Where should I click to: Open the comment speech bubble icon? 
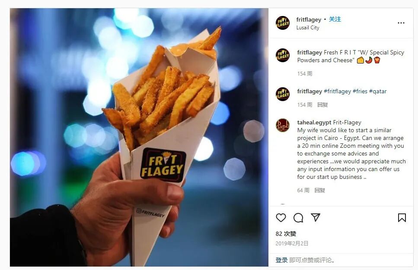coord(298,217)
